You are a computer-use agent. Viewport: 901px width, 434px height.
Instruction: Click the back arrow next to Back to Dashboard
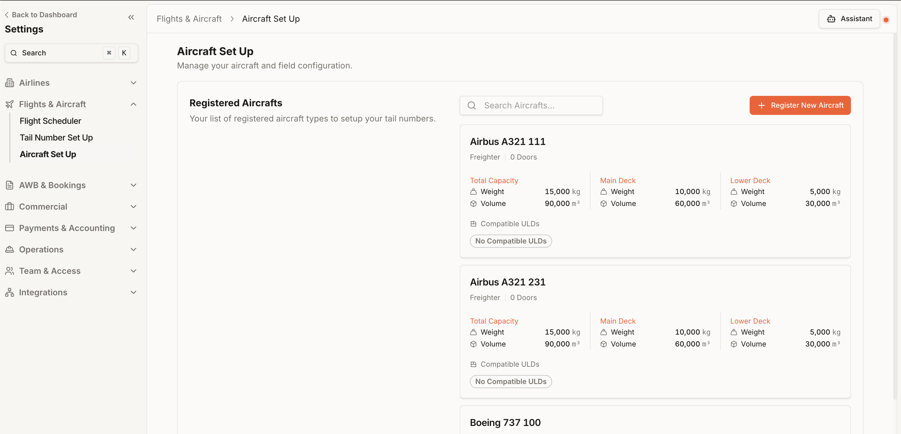7,15
